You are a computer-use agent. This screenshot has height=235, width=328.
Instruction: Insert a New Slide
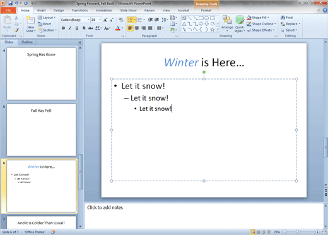pos(31,24)
